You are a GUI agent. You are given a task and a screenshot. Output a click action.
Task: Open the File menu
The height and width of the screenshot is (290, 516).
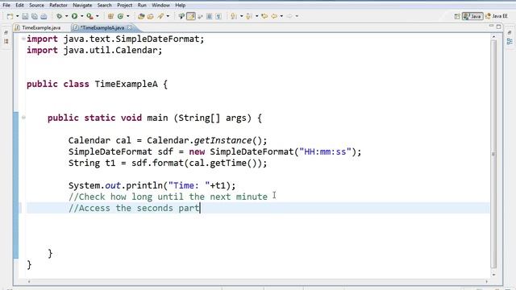[6, 6]
